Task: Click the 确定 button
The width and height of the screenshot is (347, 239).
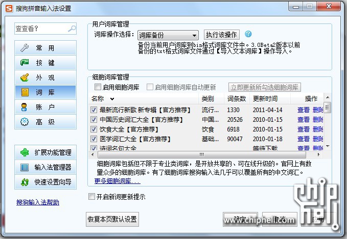Action: (240, 219)
